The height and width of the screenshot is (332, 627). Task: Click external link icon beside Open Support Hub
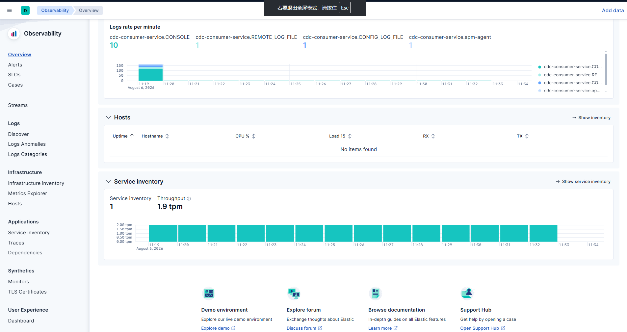[503, 328]
